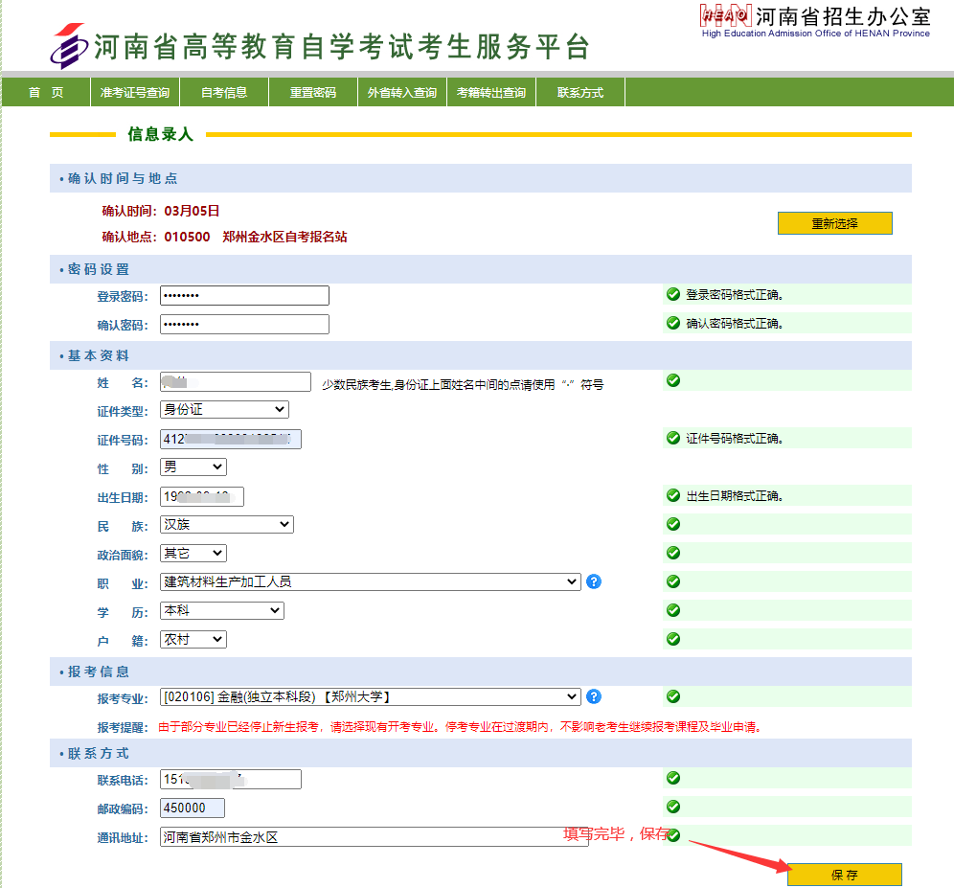Expand the 政治面貌 political status dropdown
The width and height of the screenshot is (954, 888).
193,553
